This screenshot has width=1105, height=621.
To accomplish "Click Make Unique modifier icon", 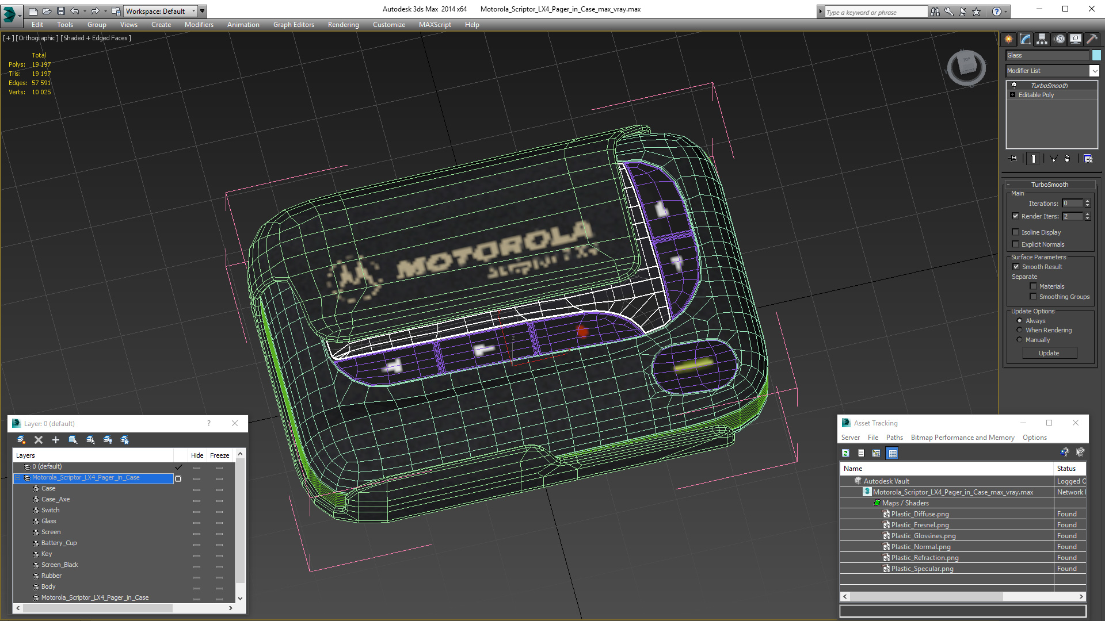I will 1053,159.
